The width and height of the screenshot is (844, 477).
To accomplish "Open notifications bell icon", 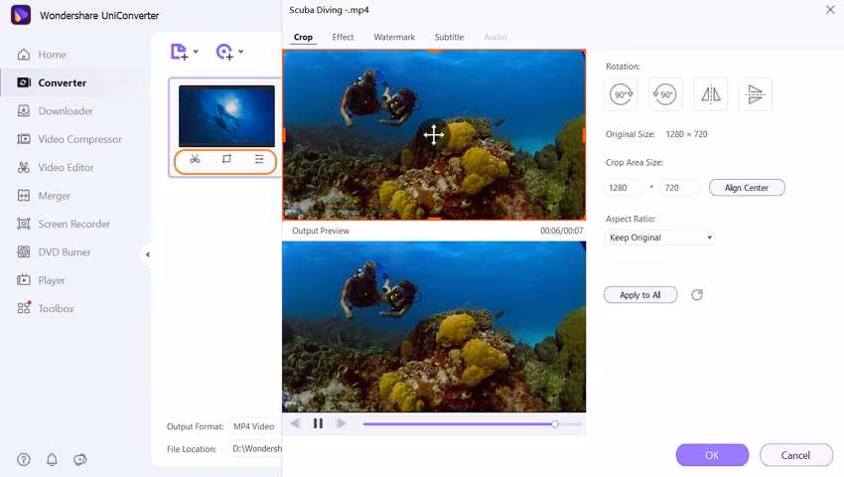I will click(x=52, y=459).
